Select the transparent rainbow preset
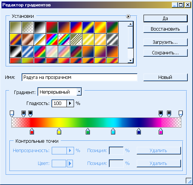The height and width of the screenshot is (185, 193). coord(64,39)
